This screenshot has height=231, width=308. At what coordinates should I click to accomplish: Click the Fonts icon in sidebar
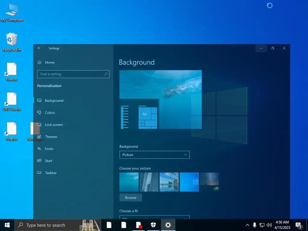39,149
